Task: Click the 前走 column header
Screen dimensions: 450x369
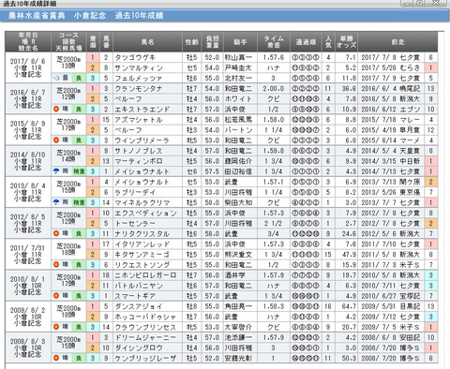Action: tap(397, 42)
